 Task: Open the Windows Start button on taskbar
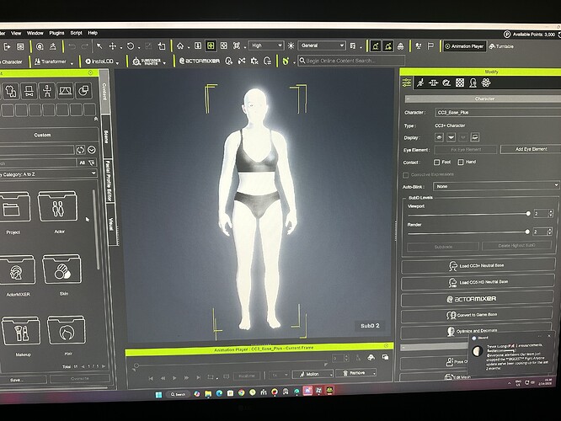click(158, 395)
